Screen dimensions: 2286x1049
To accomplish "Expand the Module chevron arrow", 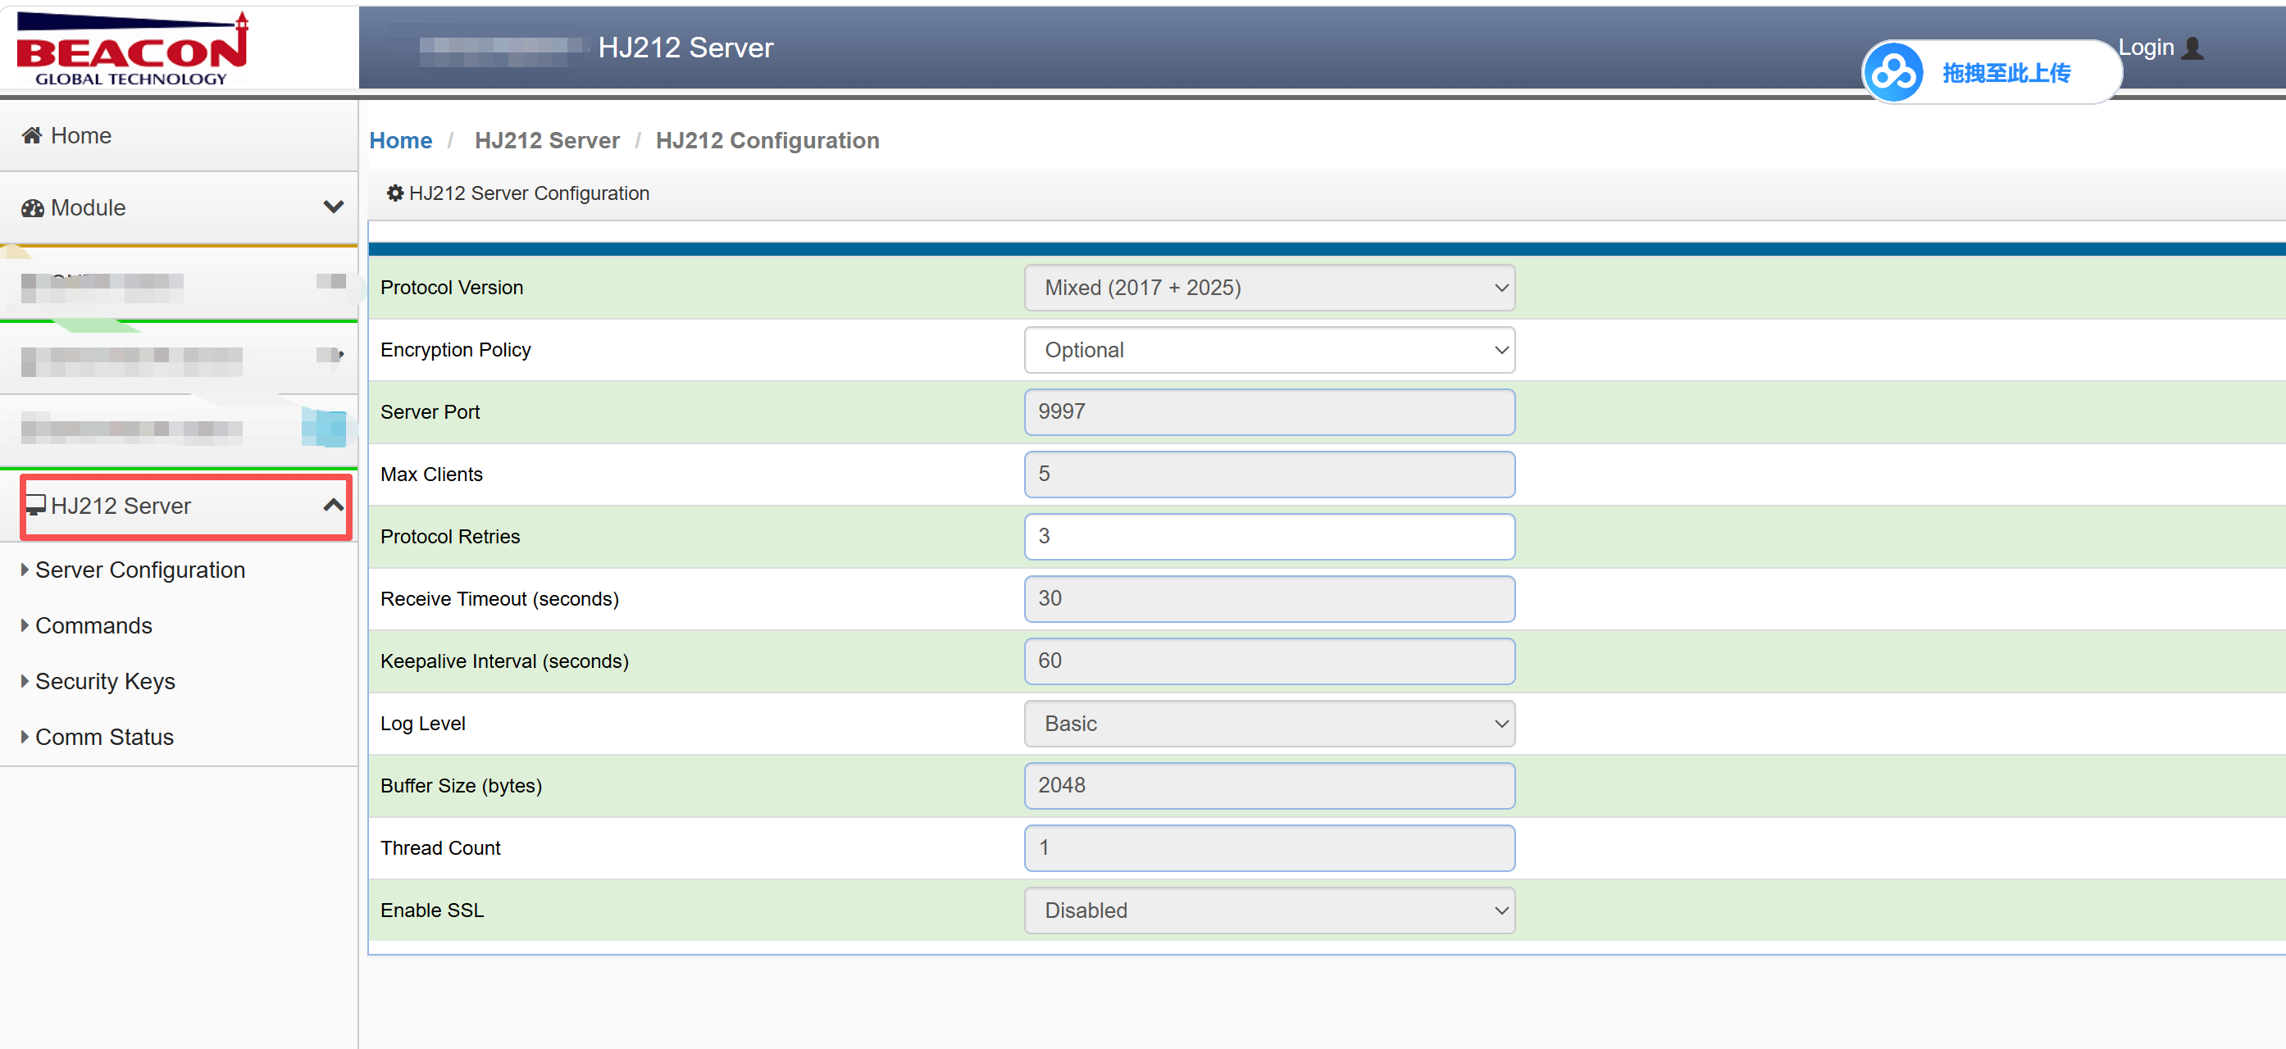I will tap(334, 207).
